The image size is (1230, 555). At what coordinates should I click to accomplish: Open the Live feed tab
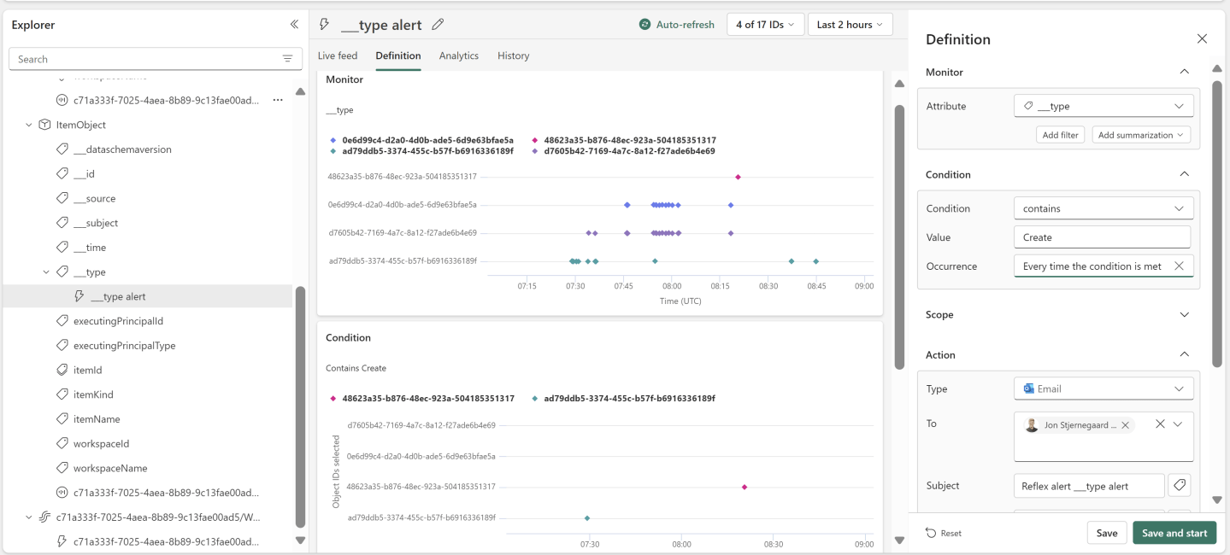337,55
